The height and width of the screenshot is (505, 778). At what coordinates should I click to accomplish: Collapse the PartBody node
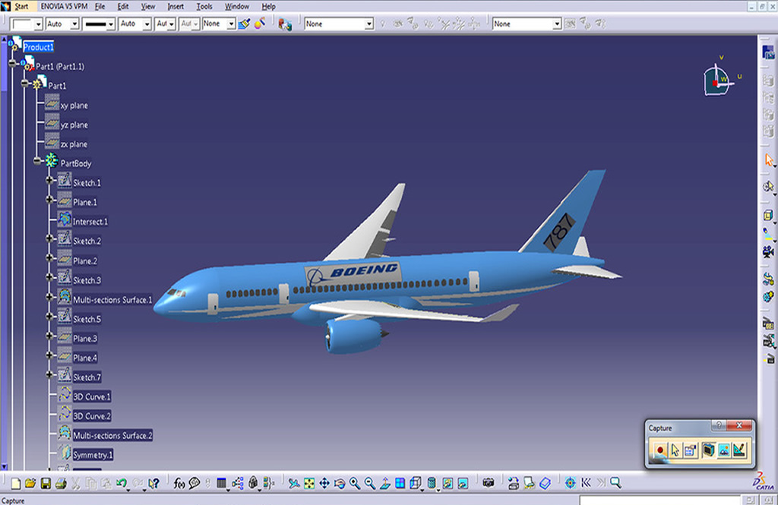click(37, 161)
